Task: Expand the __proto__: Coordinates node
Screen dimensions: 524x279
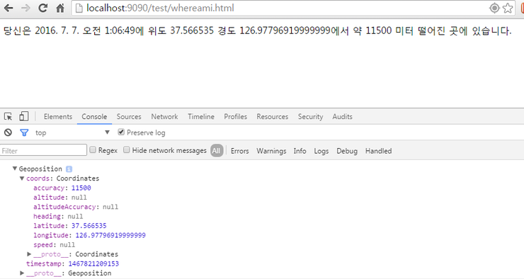Action: (x=30, y=254)
